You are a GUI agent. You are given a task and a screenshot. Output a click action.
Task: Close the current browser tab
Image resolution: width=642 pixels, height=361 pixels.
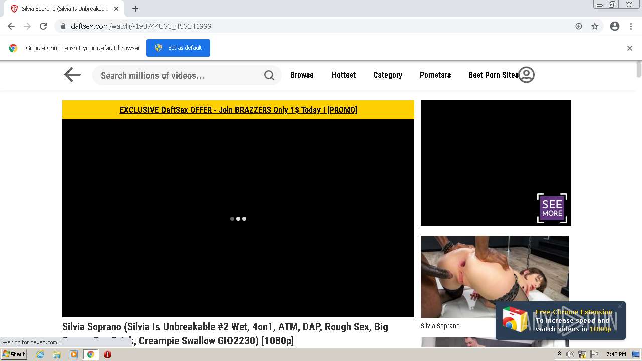point(116,9)
